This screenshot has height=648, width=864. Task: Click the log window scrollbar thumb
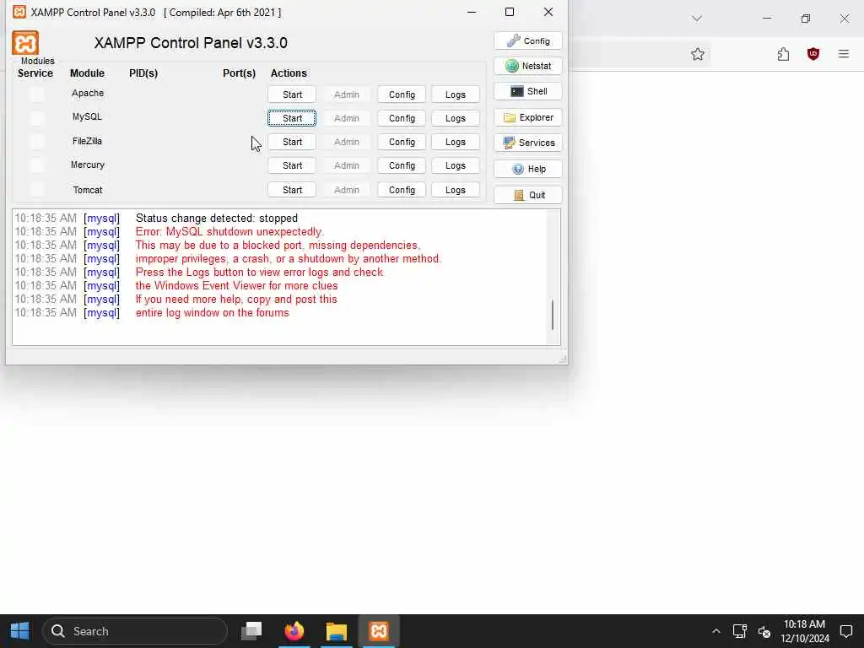coord(553,315)
